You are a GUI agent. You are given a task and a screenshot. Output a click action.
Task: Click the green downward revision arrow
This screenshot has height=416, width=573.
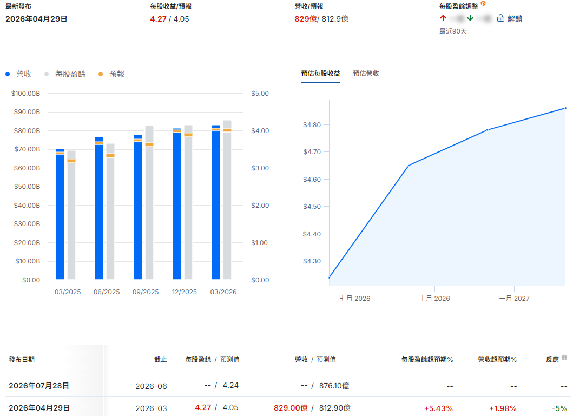point(470,18)
